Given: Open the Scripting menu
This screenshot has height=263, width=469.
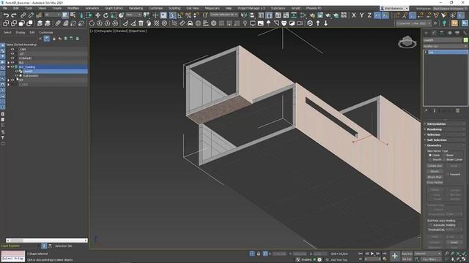Looking at the screenshot, I should point(174,8).
